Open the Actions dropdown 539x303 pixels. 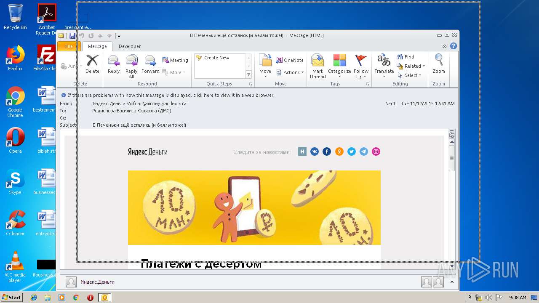pyautogui.click(x=290, y=72)
